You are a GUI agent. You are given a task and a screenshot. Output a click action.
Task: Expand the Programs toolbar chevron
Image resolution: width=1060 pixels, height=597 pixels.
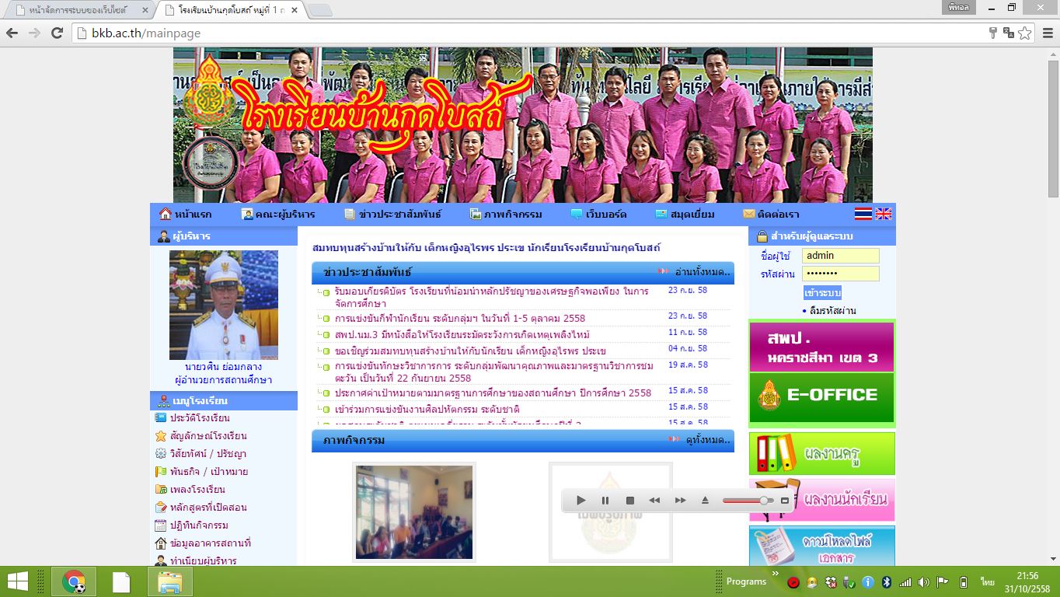774,574
